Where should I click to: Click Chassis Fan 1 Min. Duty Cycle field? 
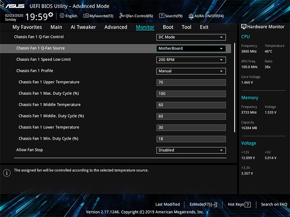click(191, 139)
